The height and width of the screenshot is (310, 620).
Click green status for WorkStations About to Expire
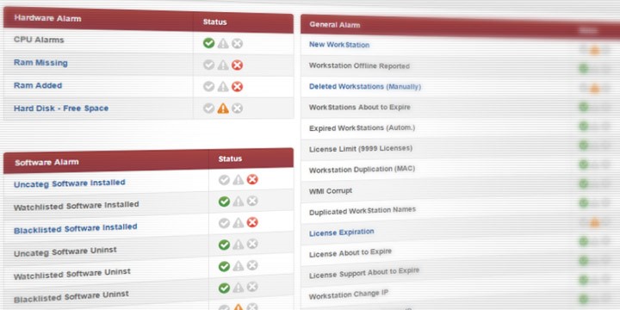point(584,107)
